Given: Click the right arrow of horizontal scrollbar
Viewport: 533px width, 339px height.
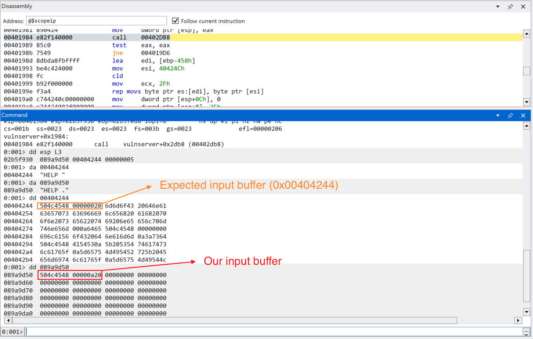Looking at the screenshot, I should click(518, 320).
